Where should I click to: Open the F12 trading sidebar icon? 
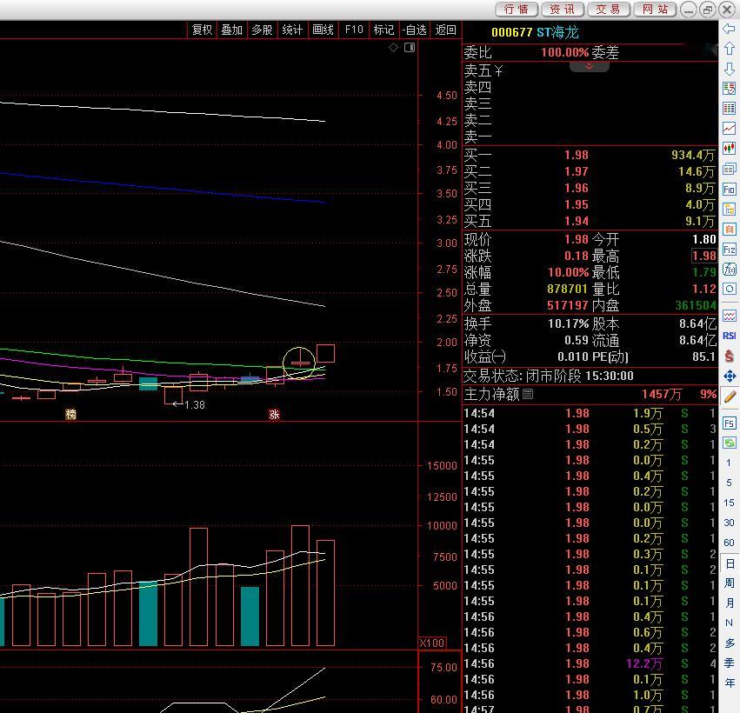coord(730,250)
